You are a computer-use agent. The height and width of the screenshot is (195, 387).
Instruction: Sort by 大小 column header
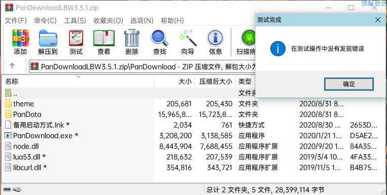[174, 82]
